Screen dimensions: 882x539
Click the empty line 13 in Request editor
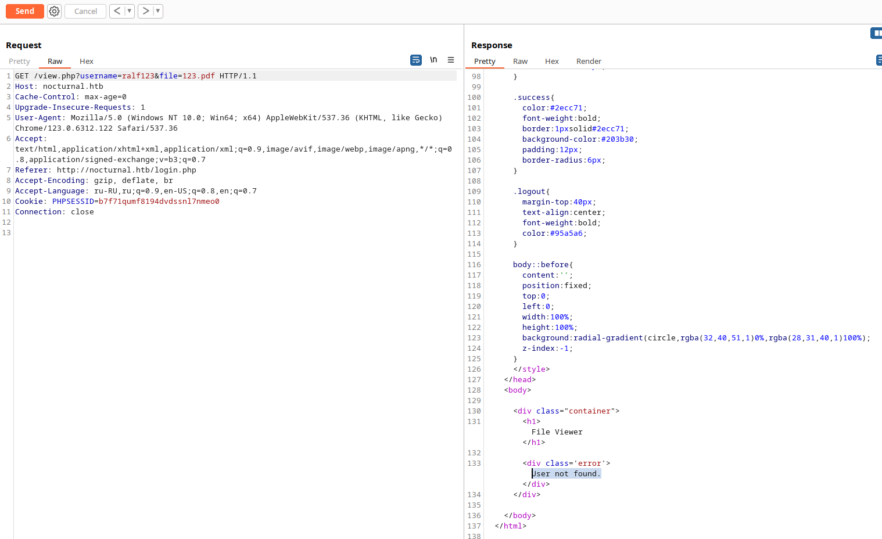coord(235,233)
